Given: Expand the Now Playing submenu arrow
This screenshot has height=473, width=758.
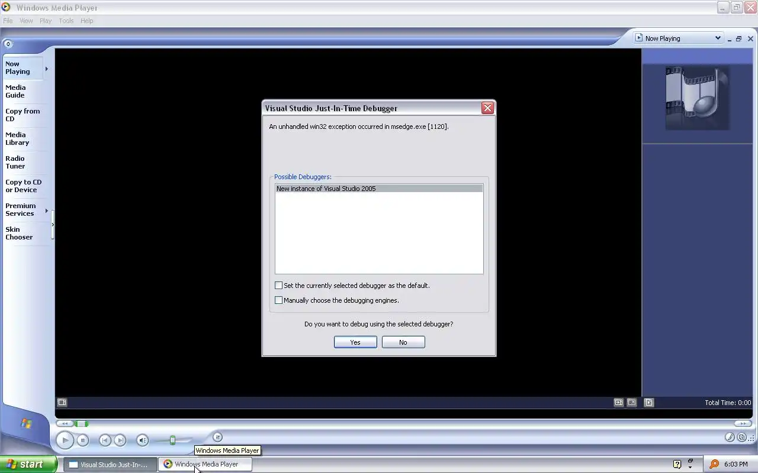Looking at the screenshot, I should 47,69.
